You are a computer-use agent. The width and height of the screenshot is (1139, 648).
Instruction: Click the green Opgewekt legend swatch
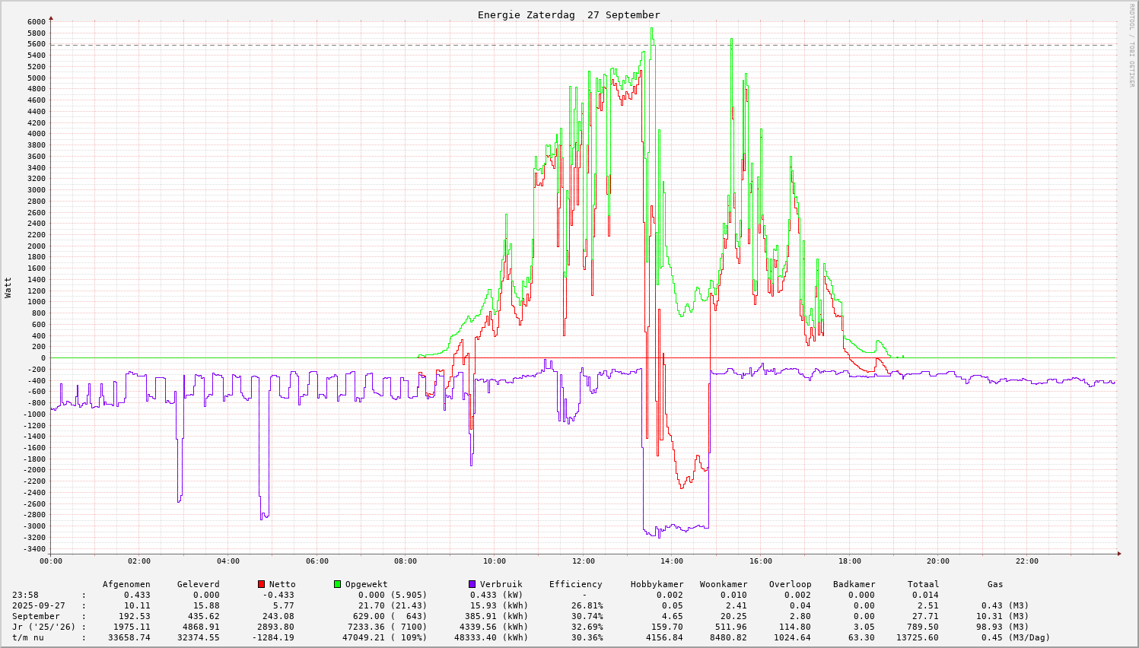coord(337,584)
